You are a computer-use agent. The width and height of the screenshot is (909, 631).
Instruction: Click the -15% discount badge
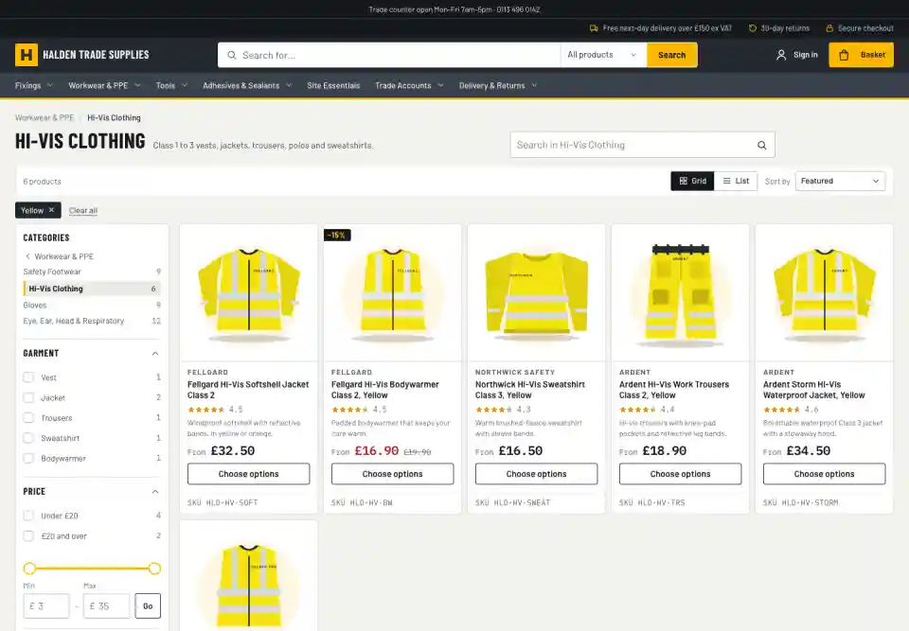tap(337, 236)
